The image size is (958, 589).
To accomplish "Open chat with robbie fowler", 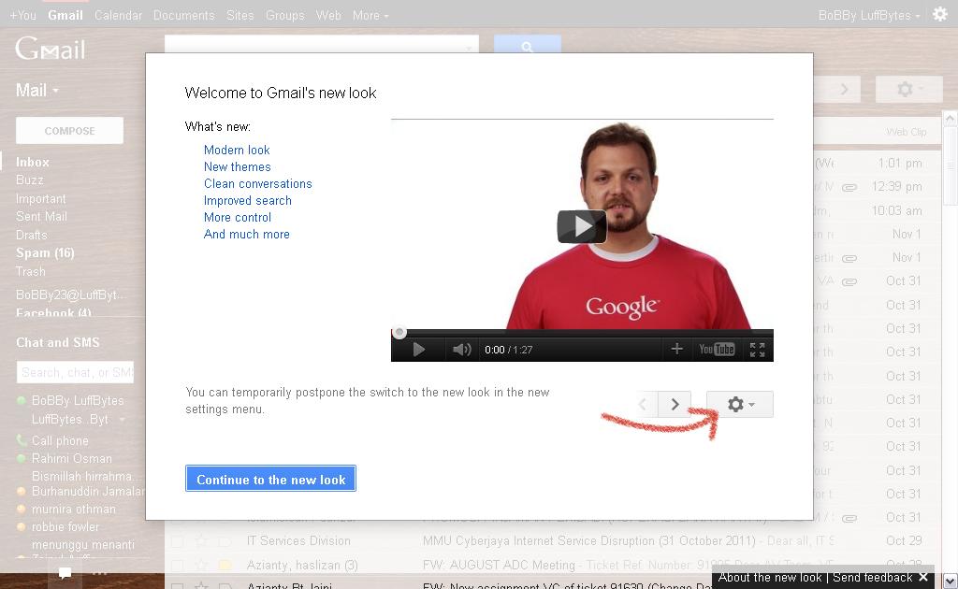I will (65, 526).
